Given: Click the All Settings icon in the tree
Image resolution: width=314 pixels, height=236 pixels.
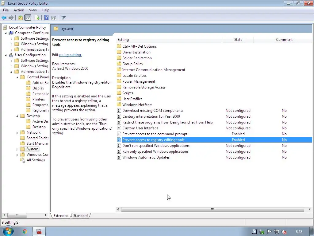Looking at the screenshot, I should point(22,160).
